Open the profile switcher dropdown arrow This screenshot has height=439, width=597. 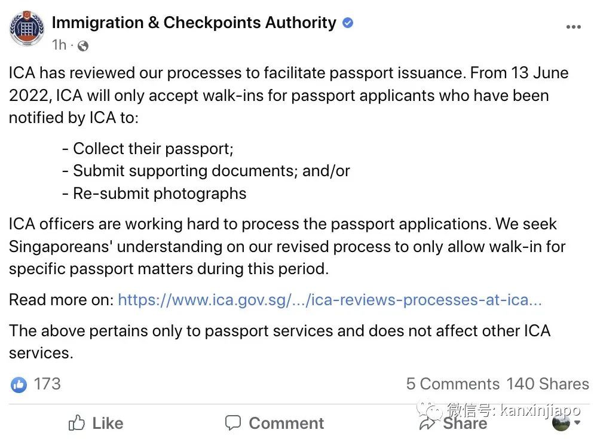577,423
